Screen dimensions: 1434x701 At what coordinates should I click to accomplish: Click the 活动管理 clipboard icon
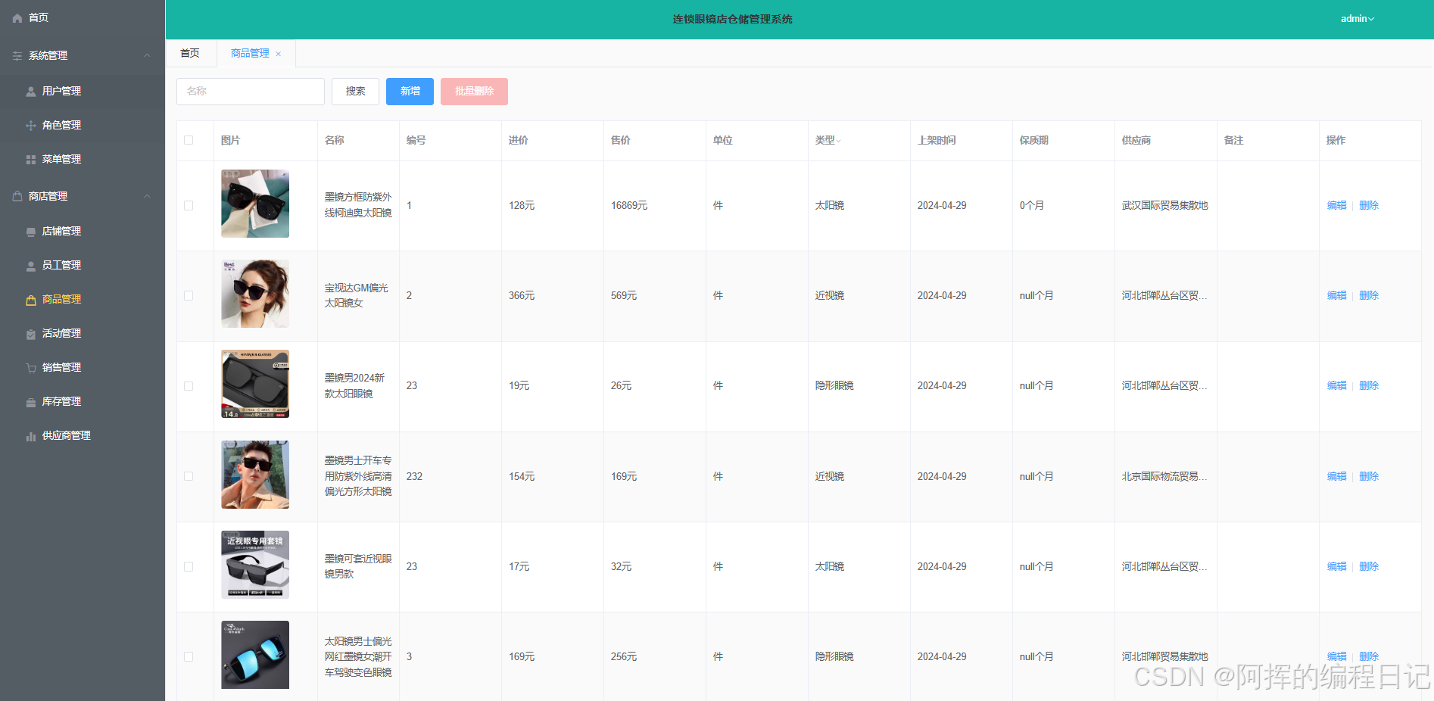[31, 334]
